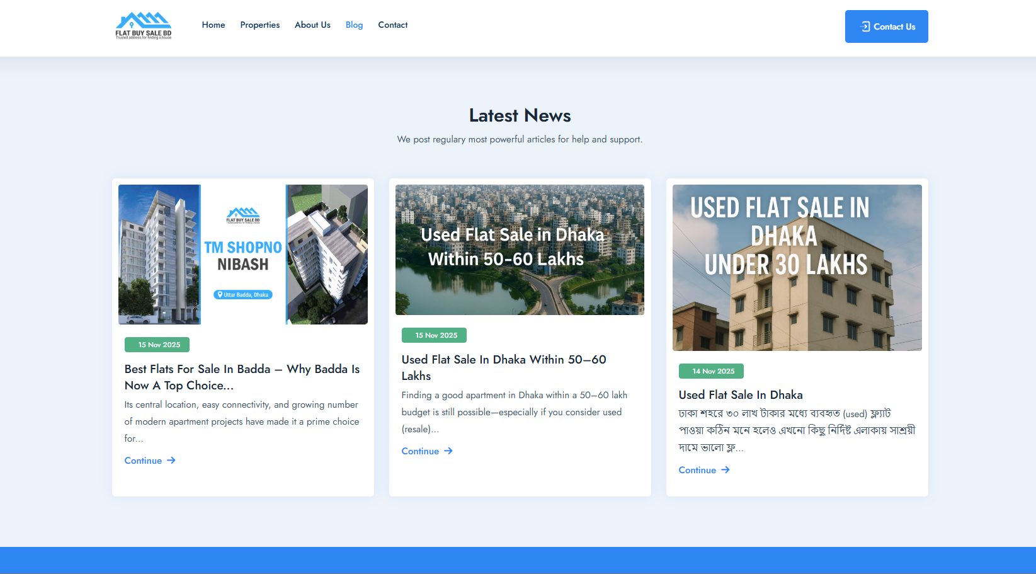The height and width of the screenshot is (574, 1036).
Task: Open TM Shopno Nibash article thumbnail
Action: [x=243, y=255]
